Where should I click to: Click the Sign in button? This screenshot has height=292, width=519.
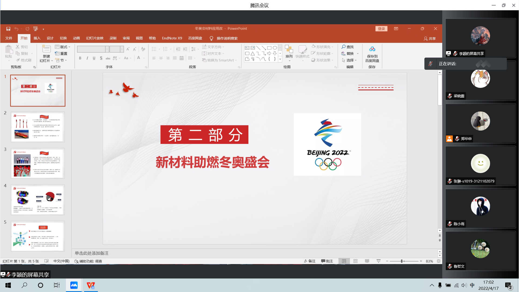(381, 29)
